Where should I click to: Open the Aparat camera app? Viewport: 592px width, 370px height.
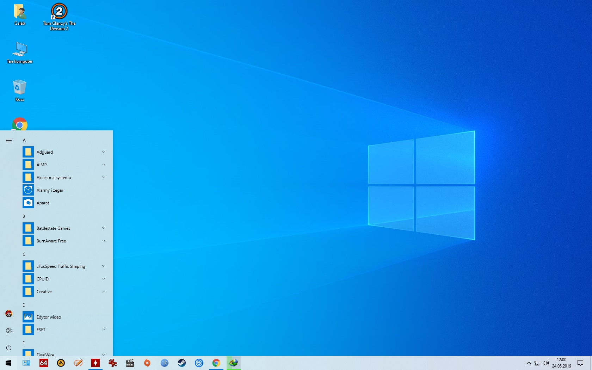(x=65, y=203)
